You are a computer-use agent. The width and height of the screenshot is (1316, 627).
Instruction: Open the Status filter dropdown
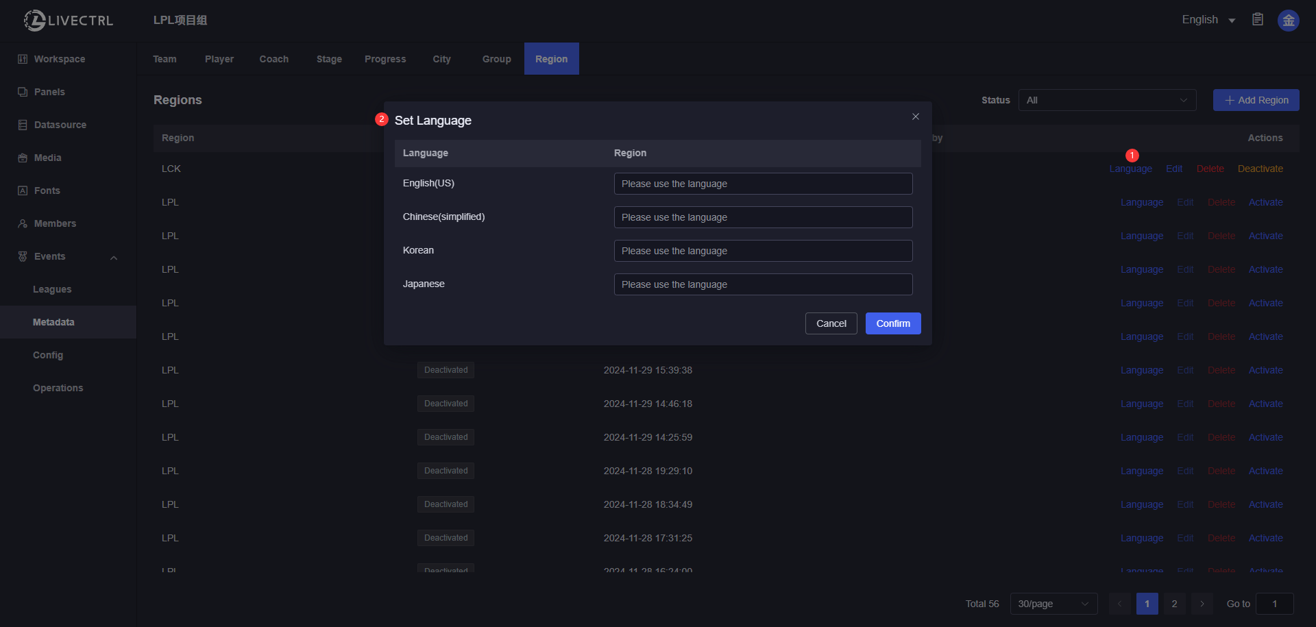(1106, 100)
